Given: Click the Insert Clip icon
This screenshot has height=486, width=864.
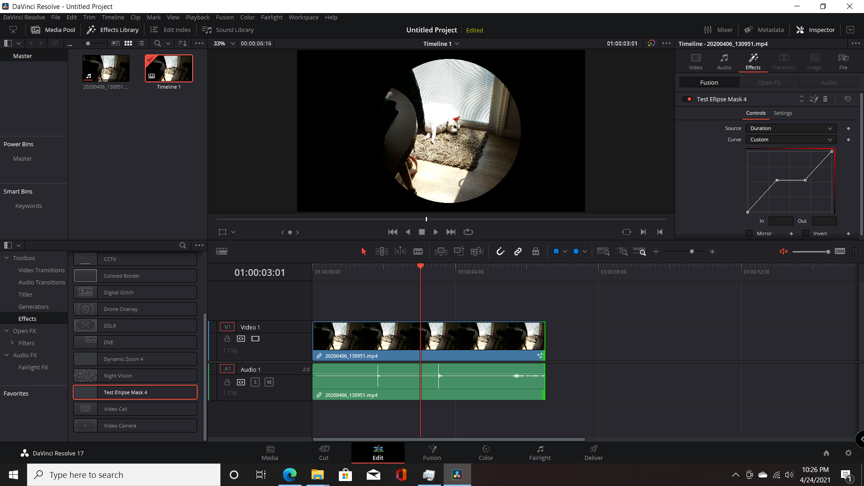Looking at the screenshot, I should 441,252.
